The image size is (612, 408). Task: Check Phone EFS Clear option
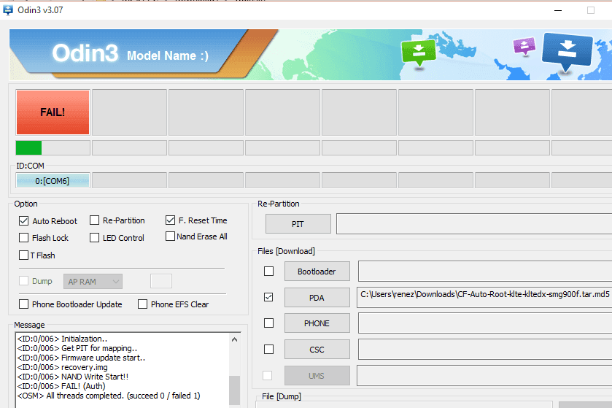click(142, 304)
